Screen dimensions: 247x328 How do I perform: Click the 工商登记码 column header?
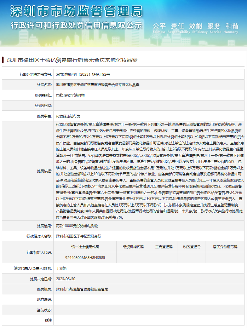point(164,247)
